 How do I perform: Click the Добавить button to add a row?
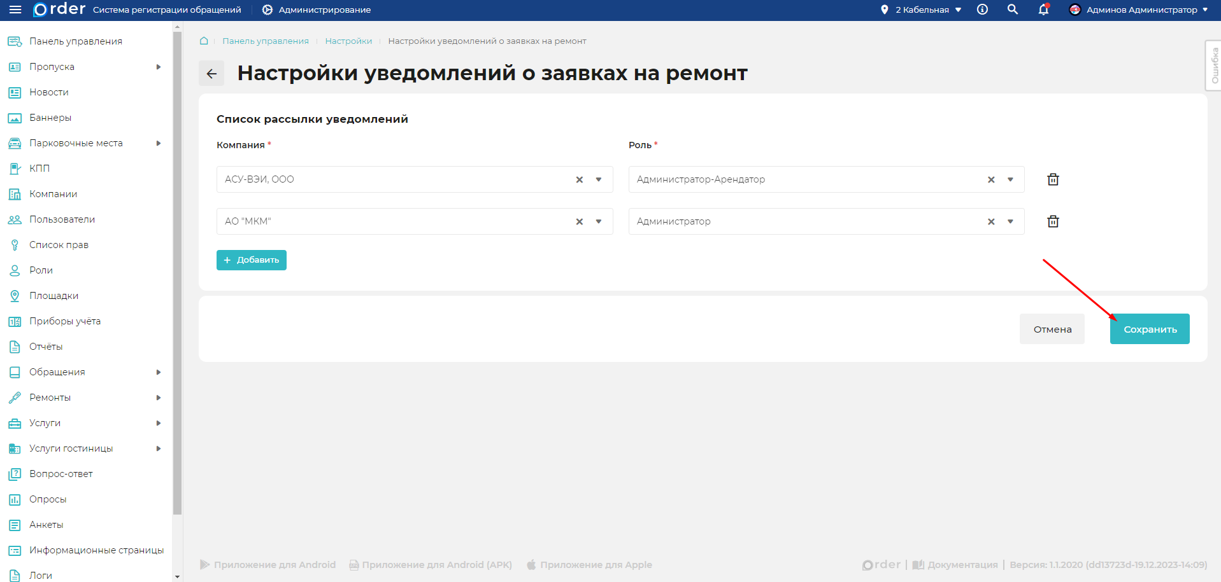(251, 260)
